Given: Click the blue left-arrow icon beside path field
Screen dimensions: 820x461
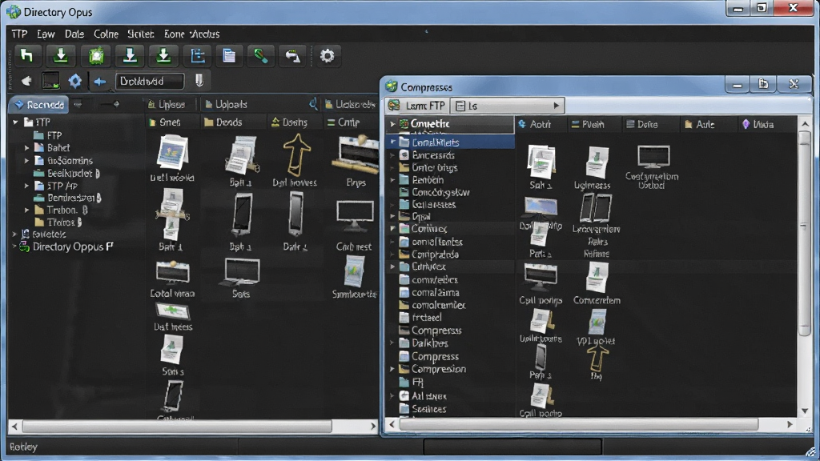Looking at the screenshot, I should 99,82.
